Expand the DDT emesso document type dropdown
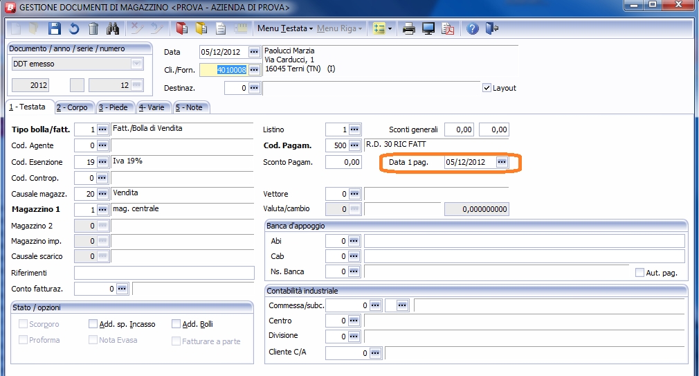The image size is (699, 376). [x=137, y=64]
